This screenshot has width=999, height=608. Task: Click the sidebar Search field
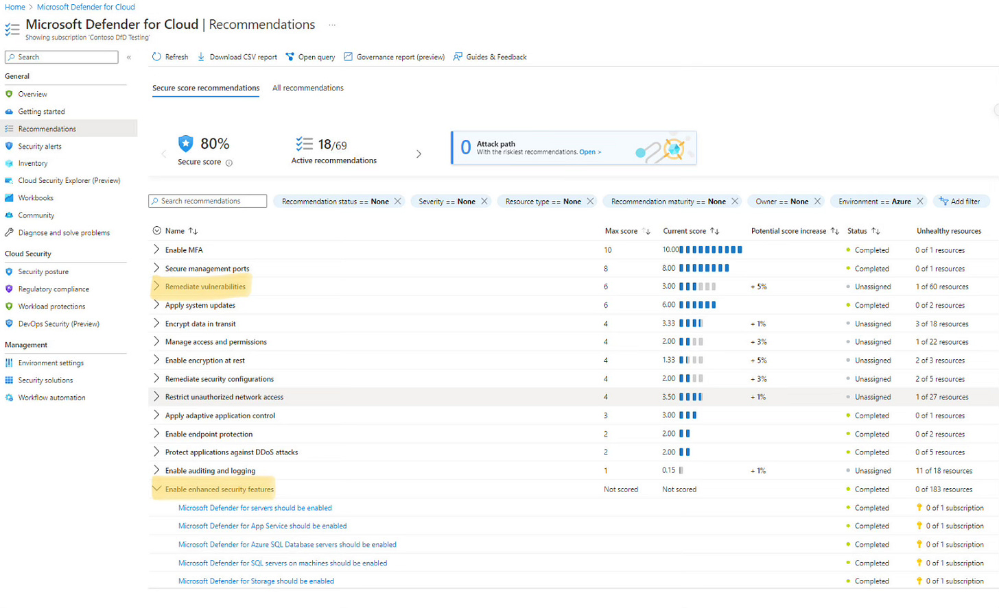[x=62, y=57]
